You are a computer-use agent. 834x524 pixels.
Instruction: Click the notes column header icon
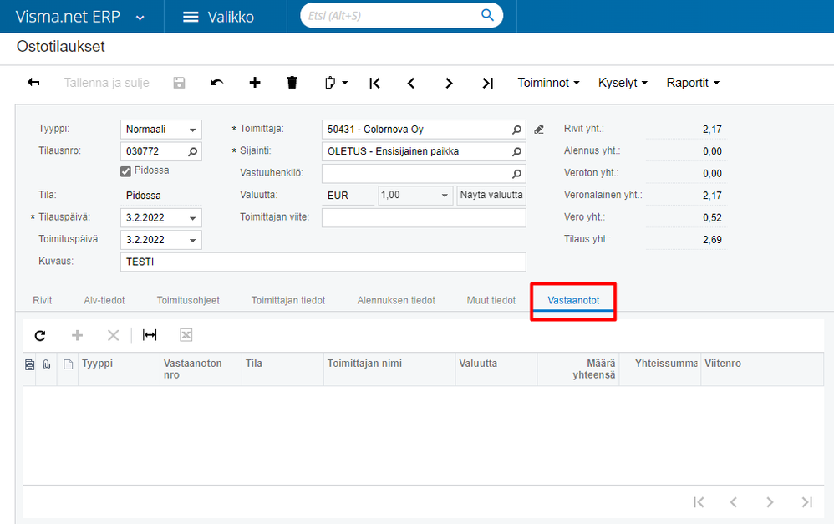pos(30,364)
